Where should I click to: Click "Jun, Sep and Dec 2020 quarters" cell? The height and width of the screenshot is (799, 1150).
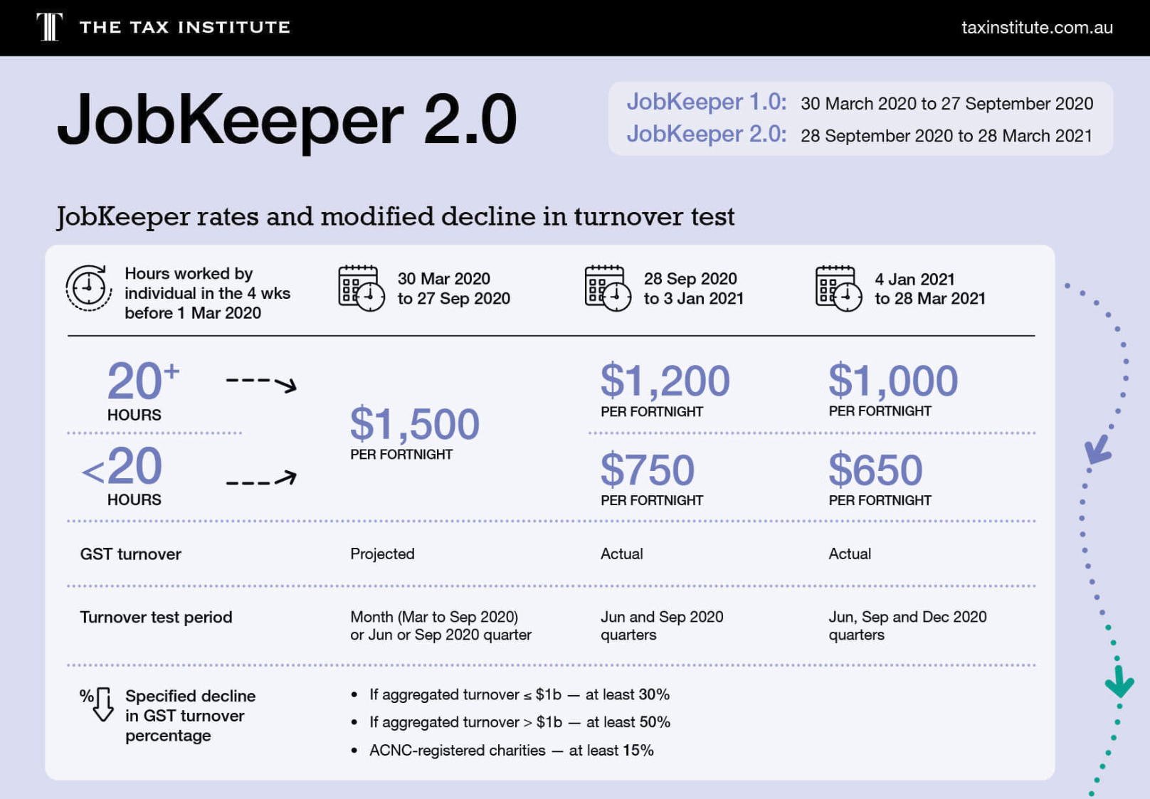907,625
